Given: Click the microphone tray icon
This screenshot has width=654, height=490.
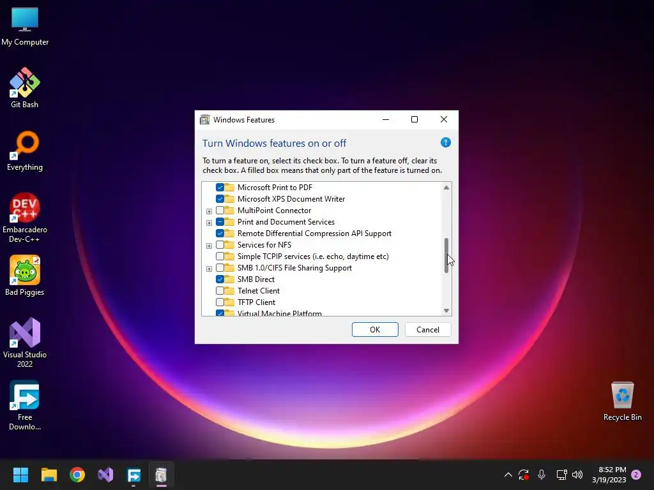Looking at the screenshot, I should 542,475.
